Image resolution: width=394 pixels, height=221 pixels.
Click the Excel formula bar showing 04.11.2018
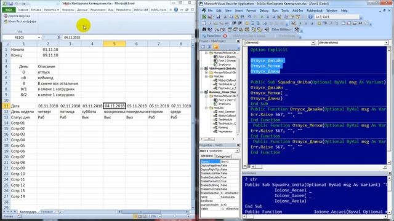pyautogui.click(x=127, y=37)
